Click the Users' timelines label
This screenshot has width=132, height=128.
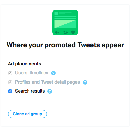coord(31,73)
